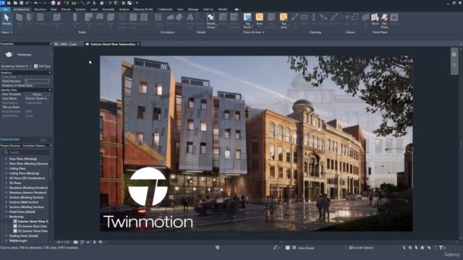Click the Edit Type button
Image resolution: width=463 pixels, height=260 pixels.
[x=42, y=66]
